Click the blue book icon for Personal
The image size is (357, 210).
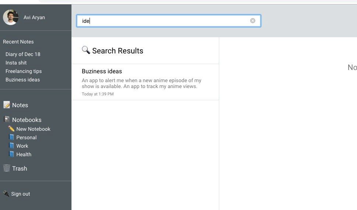pos(11,137)
